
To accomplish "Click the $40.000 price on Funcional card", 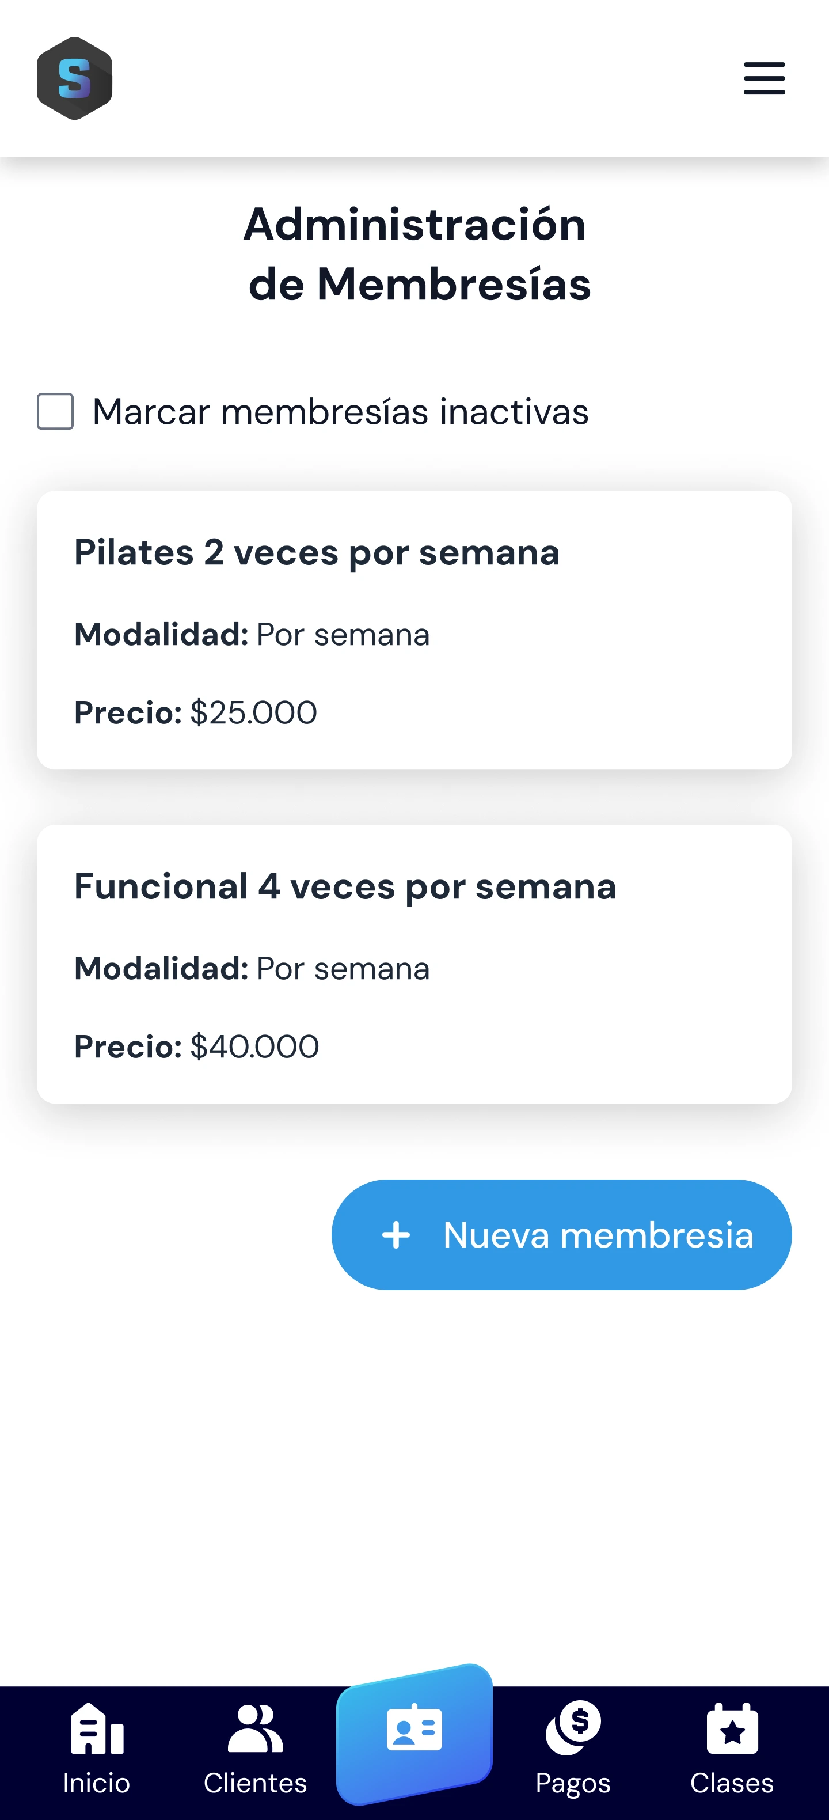I will 254,1046.
